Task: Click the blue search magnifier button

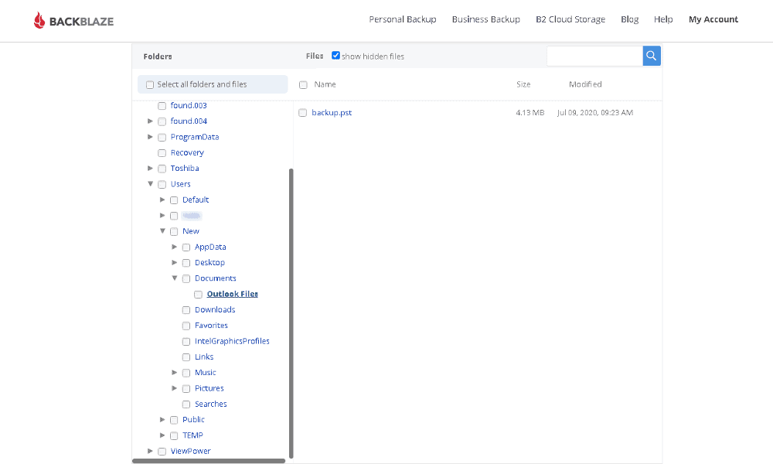Action: pyautogui.click(x=651, y=56)
